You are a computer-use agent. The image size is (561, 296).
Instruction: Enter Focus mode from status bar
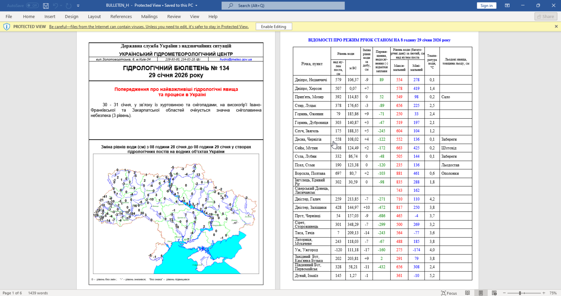coord(449,293)
